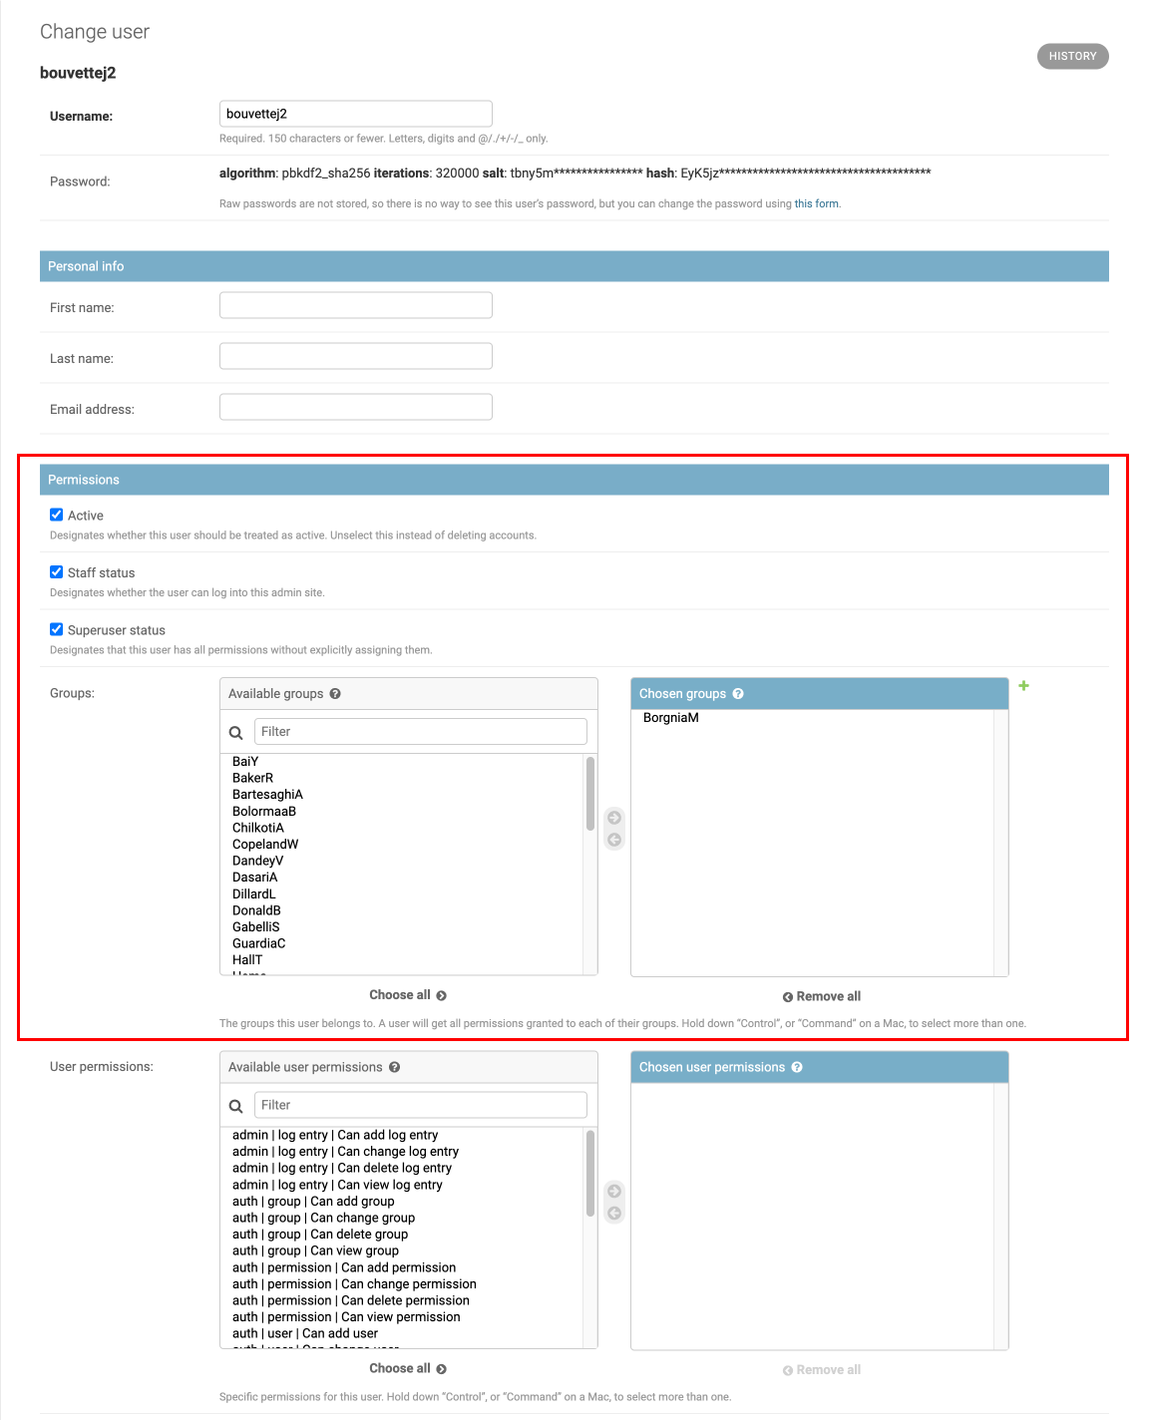The height and width of the screenshot is (1420, 1149).
Task: Disable the Superuser status checkbox
Action: (57, 630)
